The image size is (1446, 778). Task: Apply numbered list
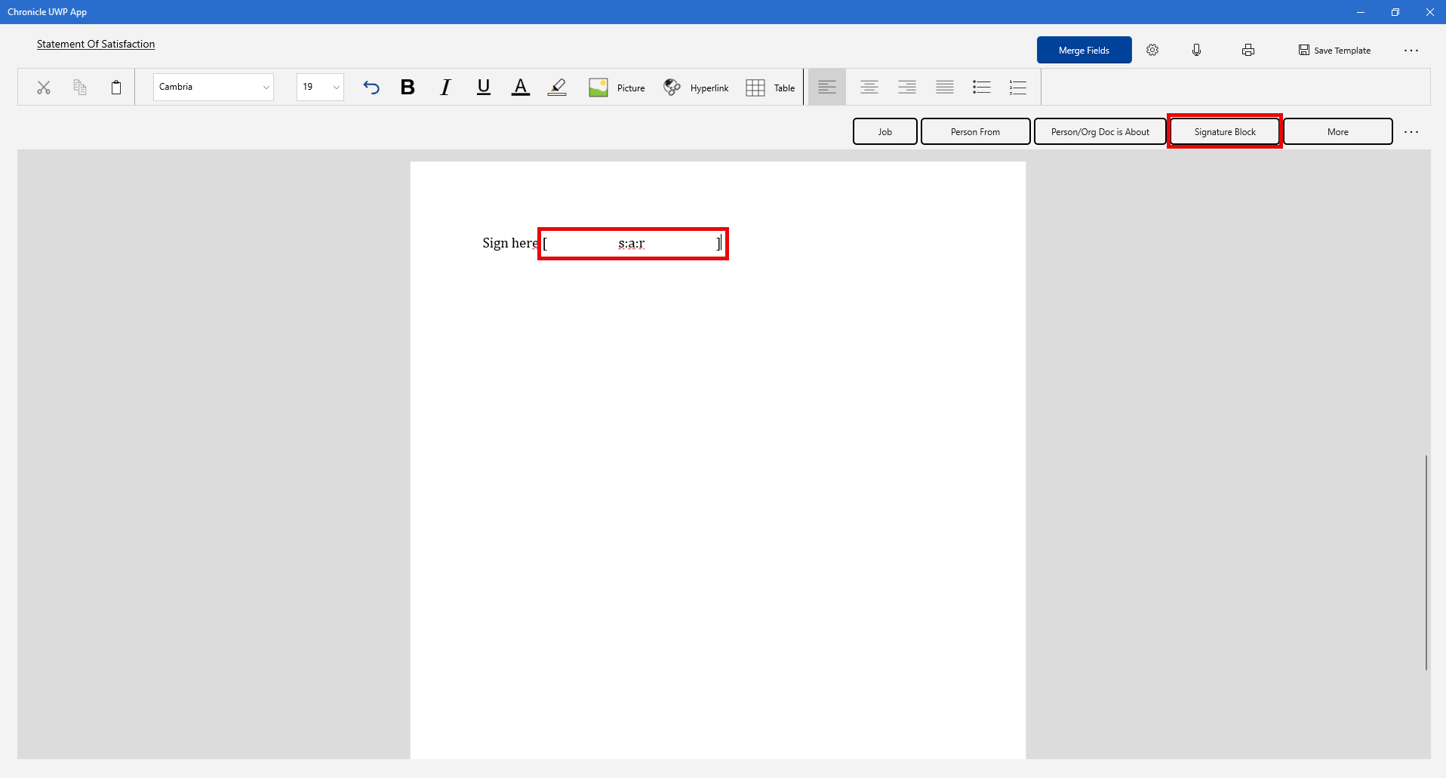(1018, 88)
